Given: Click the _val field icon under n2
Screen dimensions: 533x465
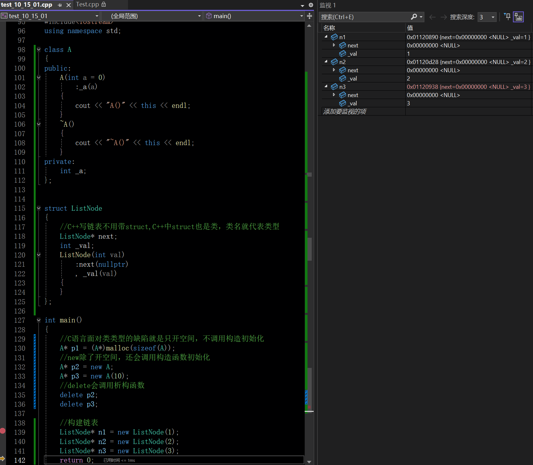Looking at the screenshot, I should click(x=343, y=79).
